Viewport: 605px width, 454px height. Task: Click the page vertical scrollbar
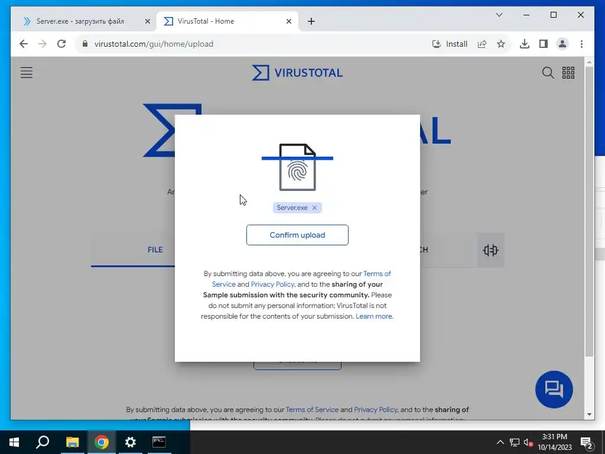pos(589,212)
